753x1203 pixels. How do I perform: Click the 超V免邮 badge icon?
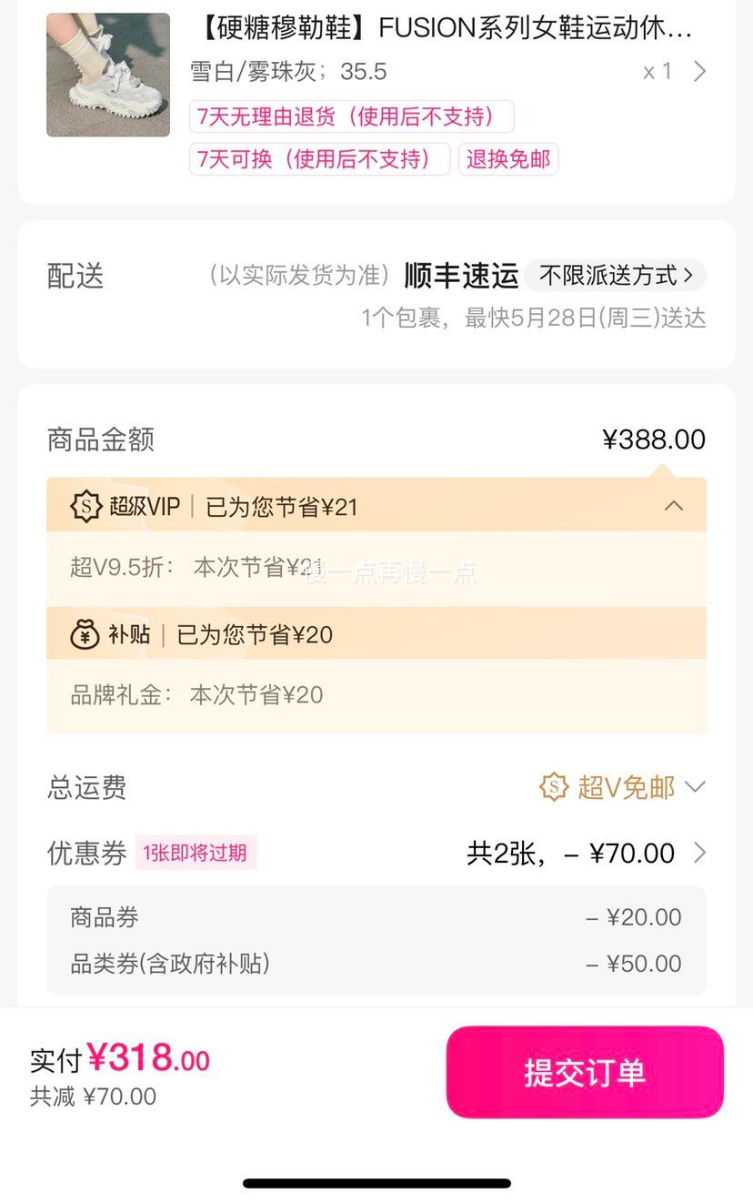554,786
